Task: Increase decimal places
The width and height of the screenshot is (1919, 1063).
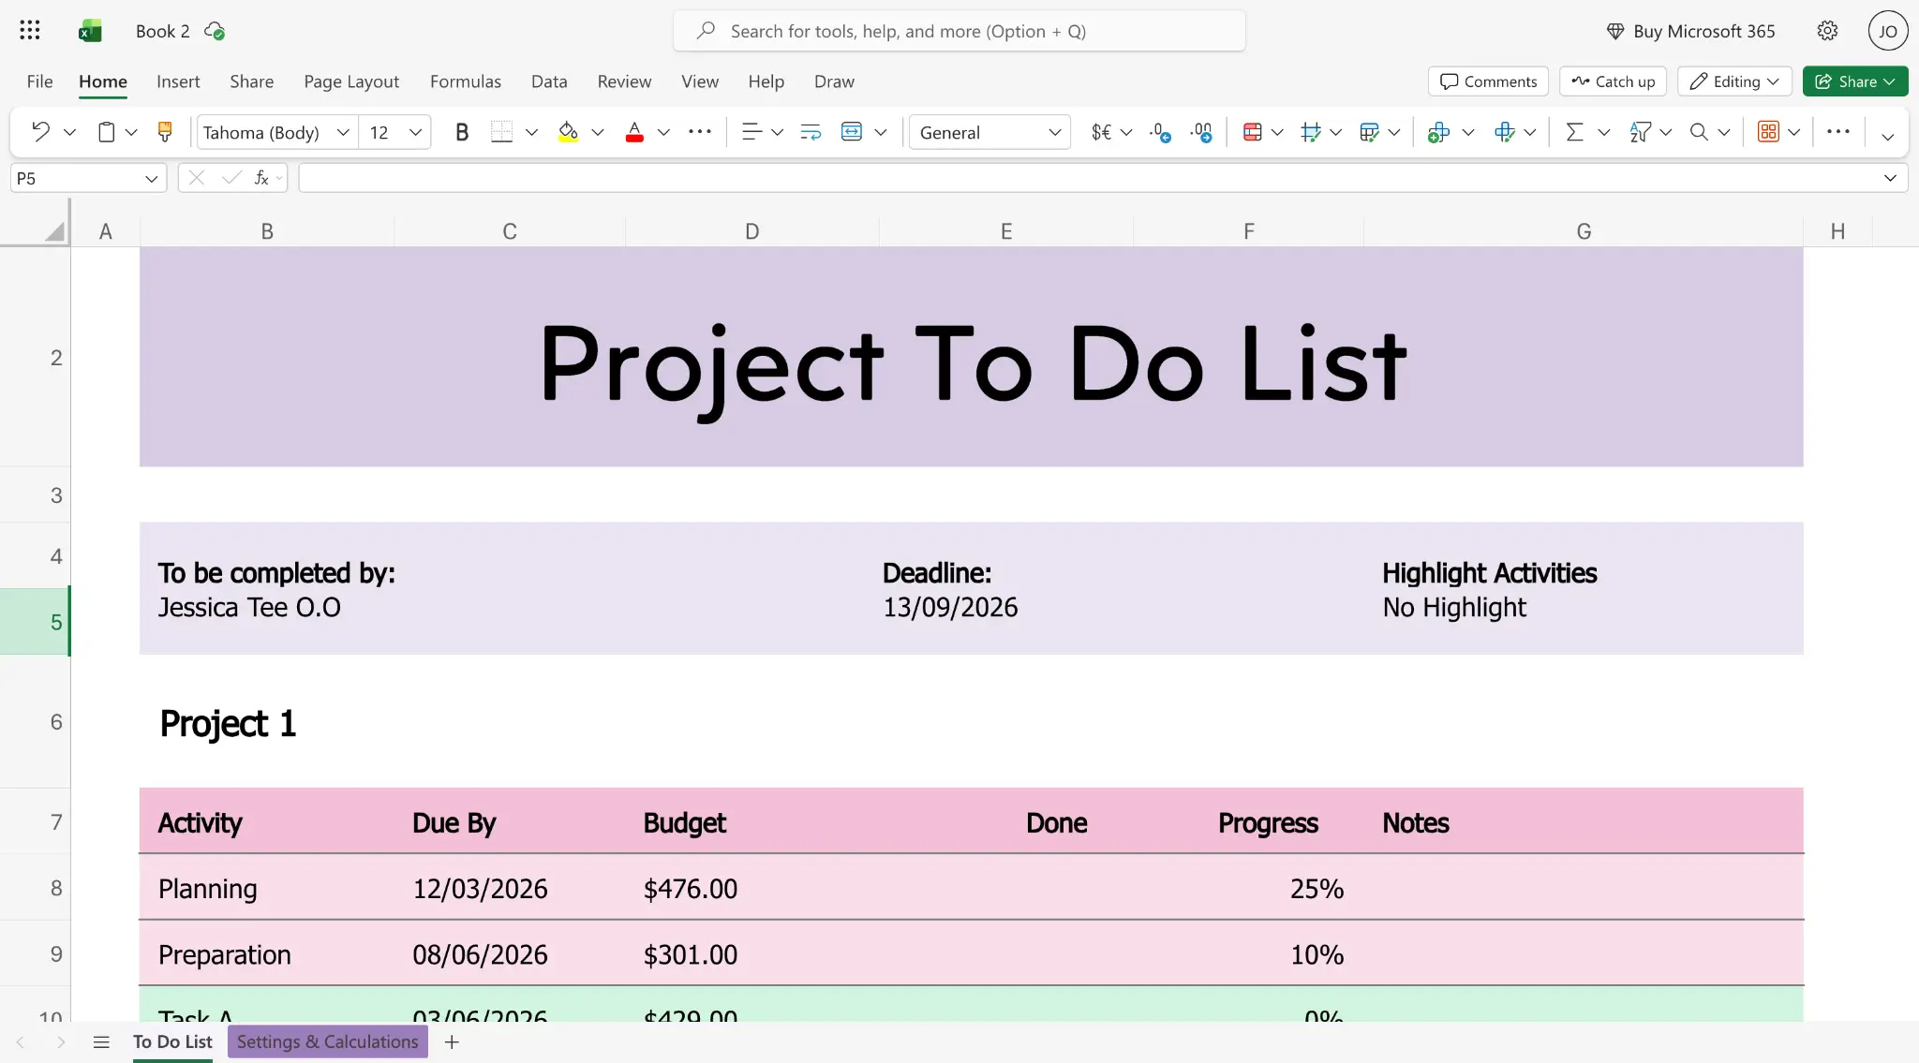Action: tap(1201, 132)
